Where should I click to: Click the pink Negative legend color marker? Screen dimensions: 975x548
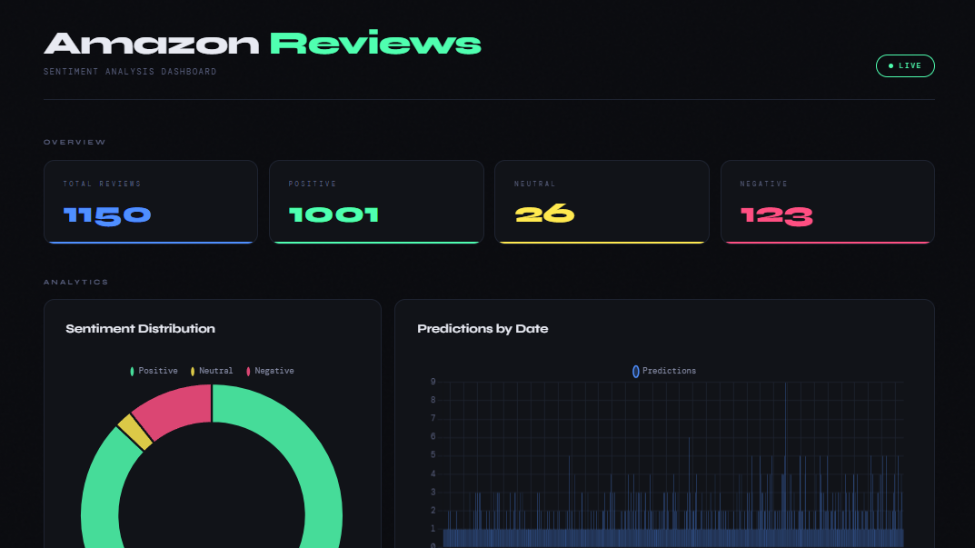[248, 372]
